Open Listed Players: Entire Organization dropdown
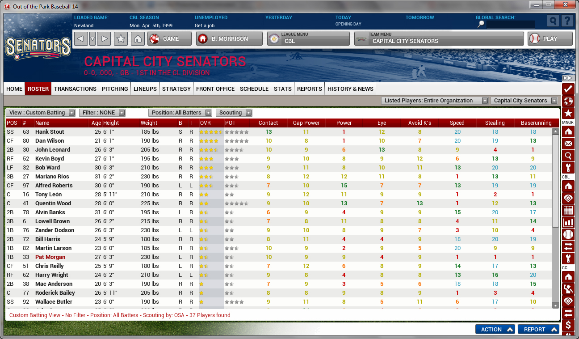Image resolution: width=579 pixels, height=339 pixels. click(x=435, y=101)
